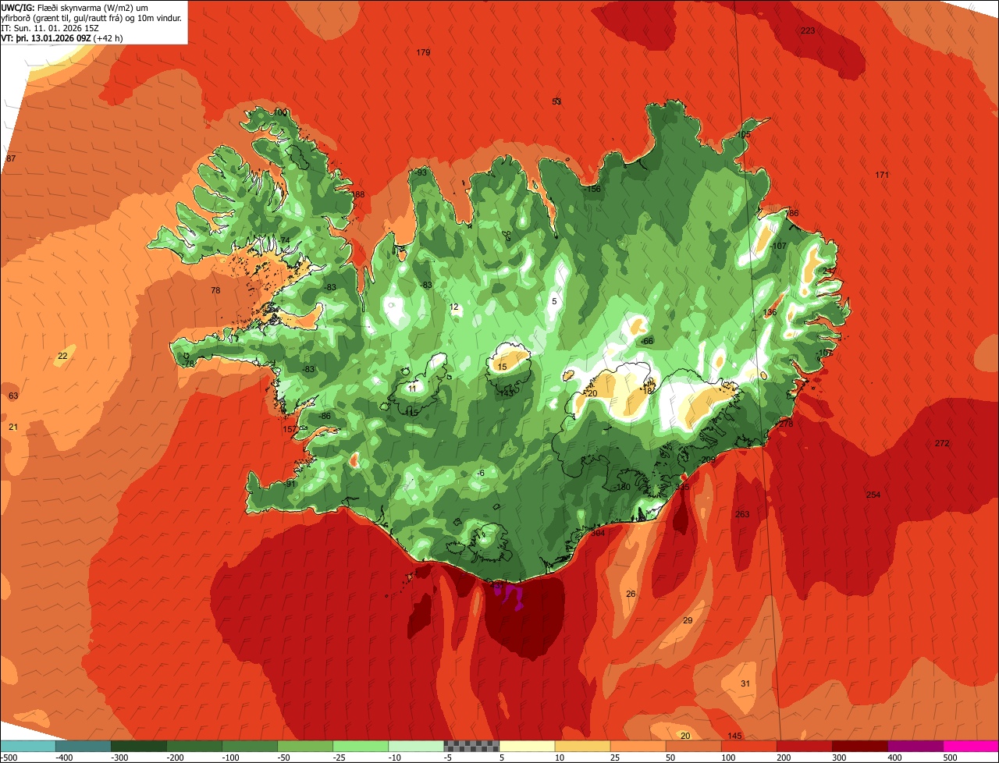Viewport: 999px width, 763px height.
Task: Select the -200 to -100 green legend swatch
Action: [x=194, y=746]
